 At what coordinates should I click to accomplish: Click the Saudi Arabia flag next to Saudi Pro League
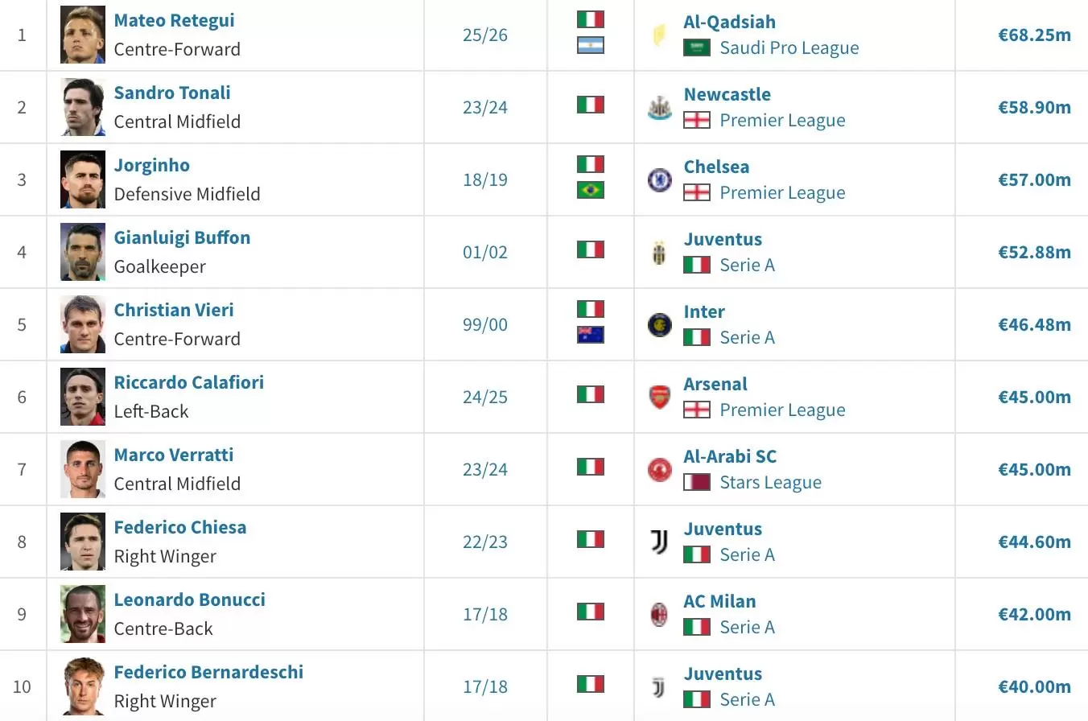697,47
